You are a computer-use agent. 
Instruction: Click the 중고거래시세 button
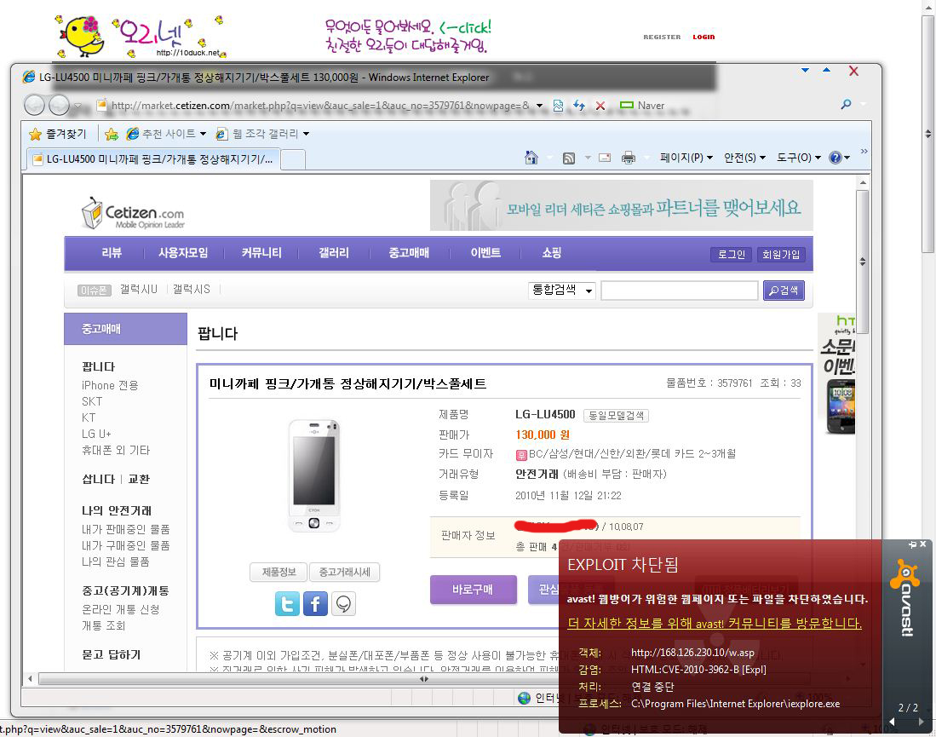point(344,573)
